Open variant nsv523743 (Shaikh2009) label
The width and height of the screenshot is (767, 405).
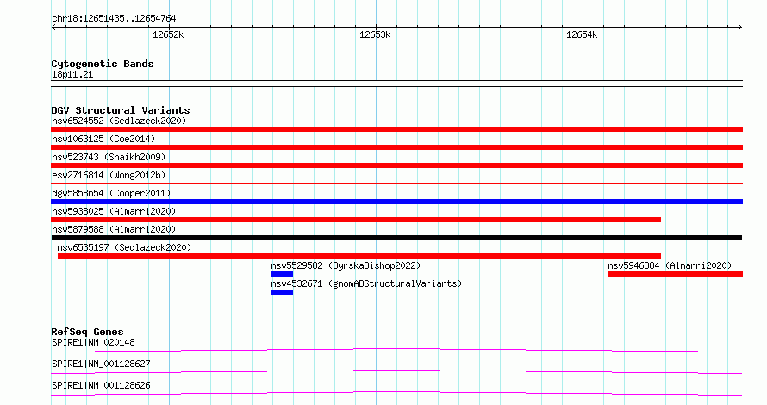point(109,157)
